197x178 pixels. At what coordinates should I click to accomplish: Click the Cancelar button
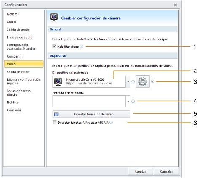tap(166, 171)
